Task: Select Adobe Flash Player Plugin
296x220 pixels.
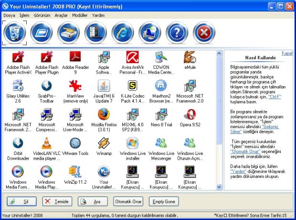Action: coord(47,63)
